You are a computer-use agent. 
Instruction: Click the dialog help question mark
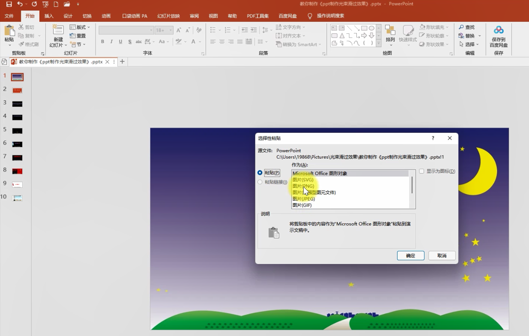click(x=433, y=138)
